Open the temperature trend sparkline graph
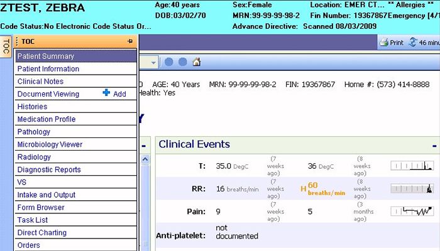The height and width of the screenshot is (251, 440). pyautogui.click(x=412, y=166)
